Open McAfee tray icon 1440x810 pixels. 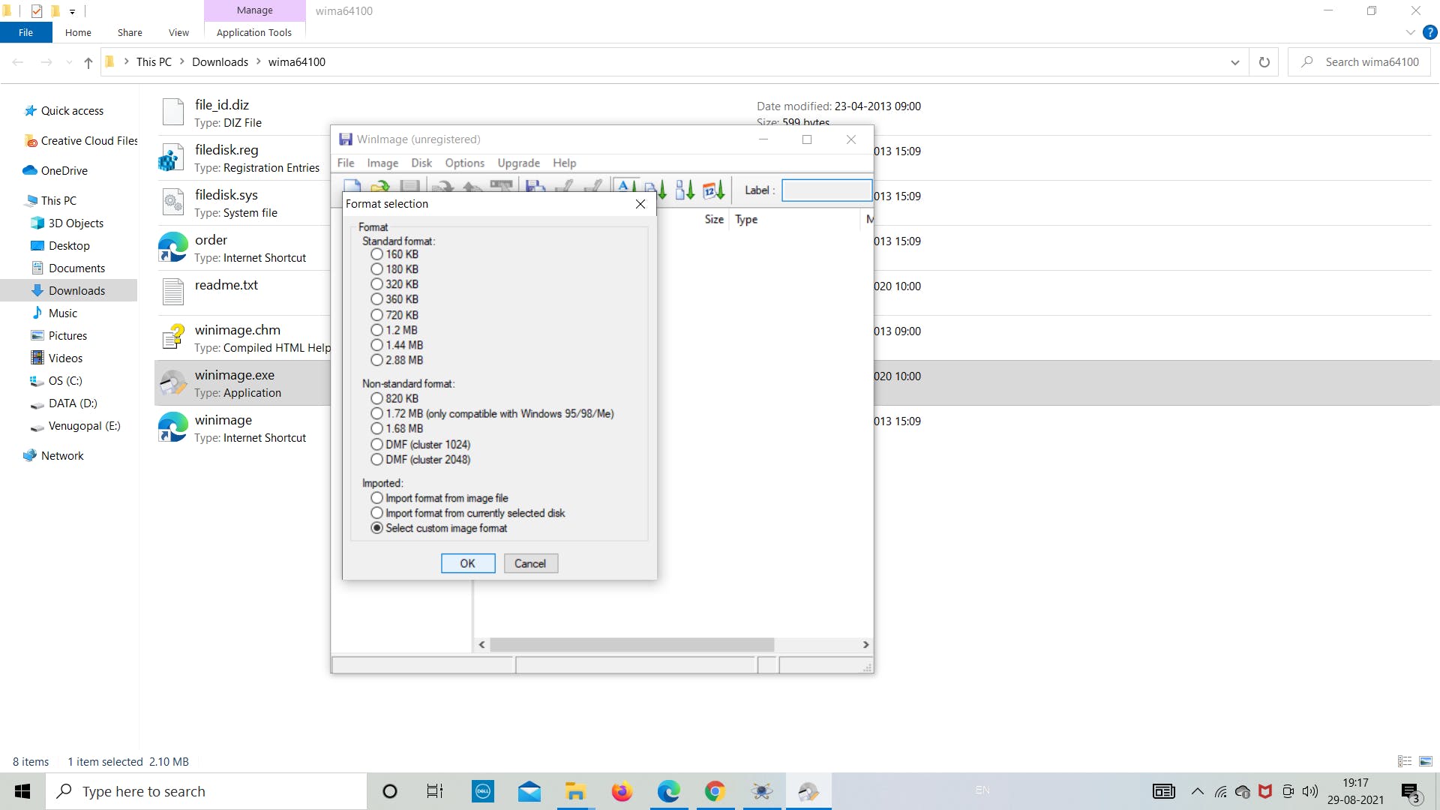click(x=1265, y=791)
